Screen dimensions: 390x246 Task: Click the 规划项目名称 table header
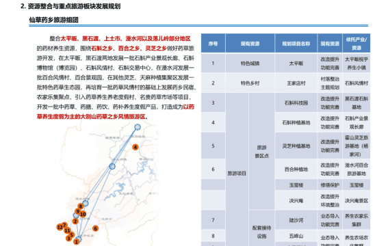(x=296, y=44)
